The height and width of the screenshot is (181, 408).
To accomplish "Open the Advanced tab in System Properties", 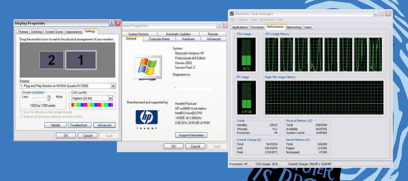I will pyautogui.click(x=214, y=39).
